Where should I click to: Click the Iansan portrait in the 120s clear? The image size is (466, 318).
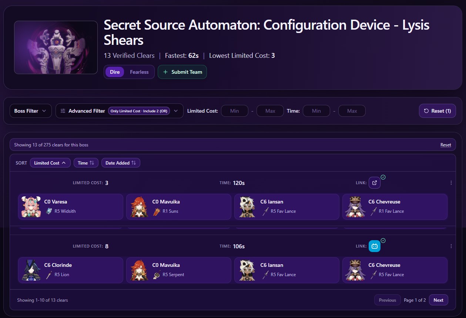[247, 207]
